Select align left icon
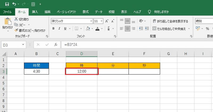 tap(122, 28)
